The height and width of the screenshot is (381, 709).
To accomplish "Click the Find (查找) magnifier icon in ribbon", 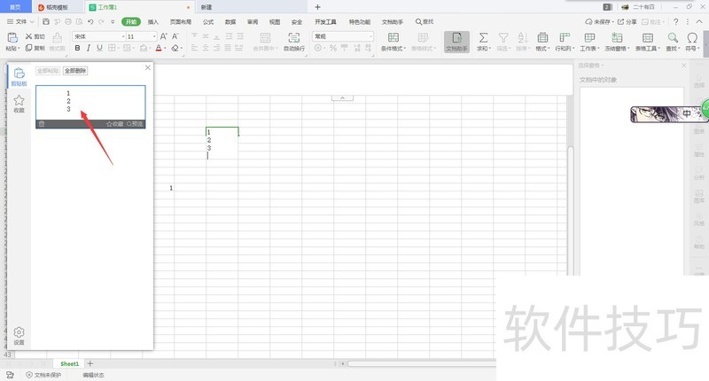I will tap(673, 37).
